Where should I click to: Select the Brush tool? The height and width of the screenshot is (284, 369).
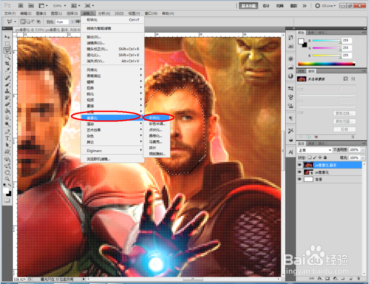(7, 84)
